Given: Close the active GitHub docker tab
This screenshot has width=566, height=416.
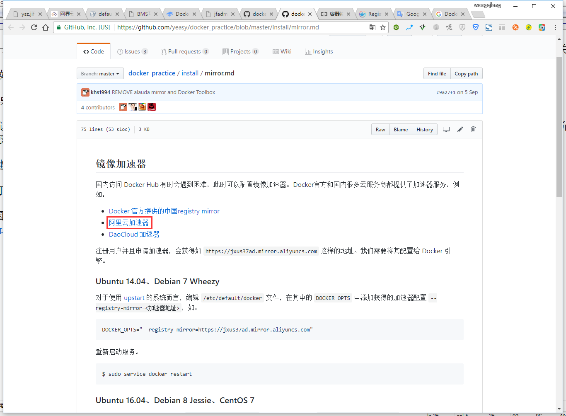Looking at the screenshot, I should [310, 14].
